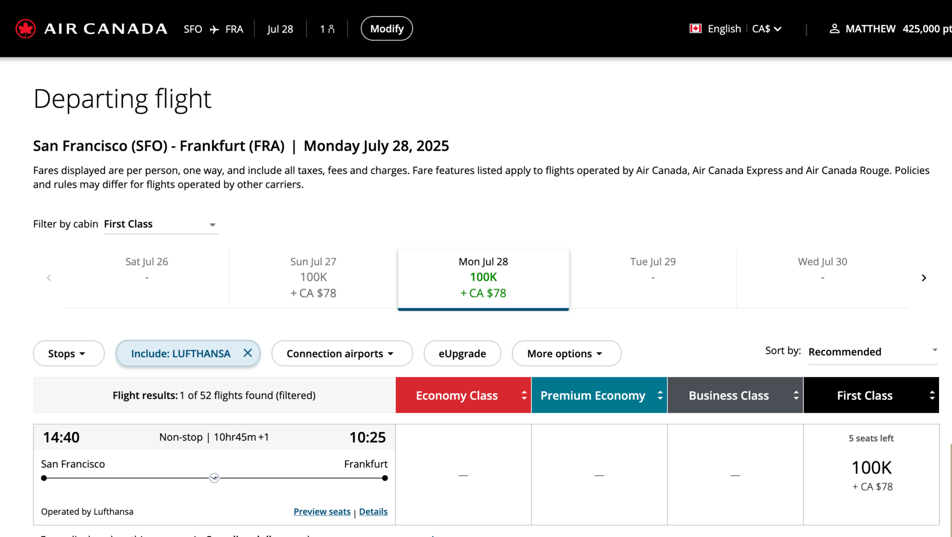Open the Preview seats link
Viewport: 952px width, 537px height.
[322, 512]
